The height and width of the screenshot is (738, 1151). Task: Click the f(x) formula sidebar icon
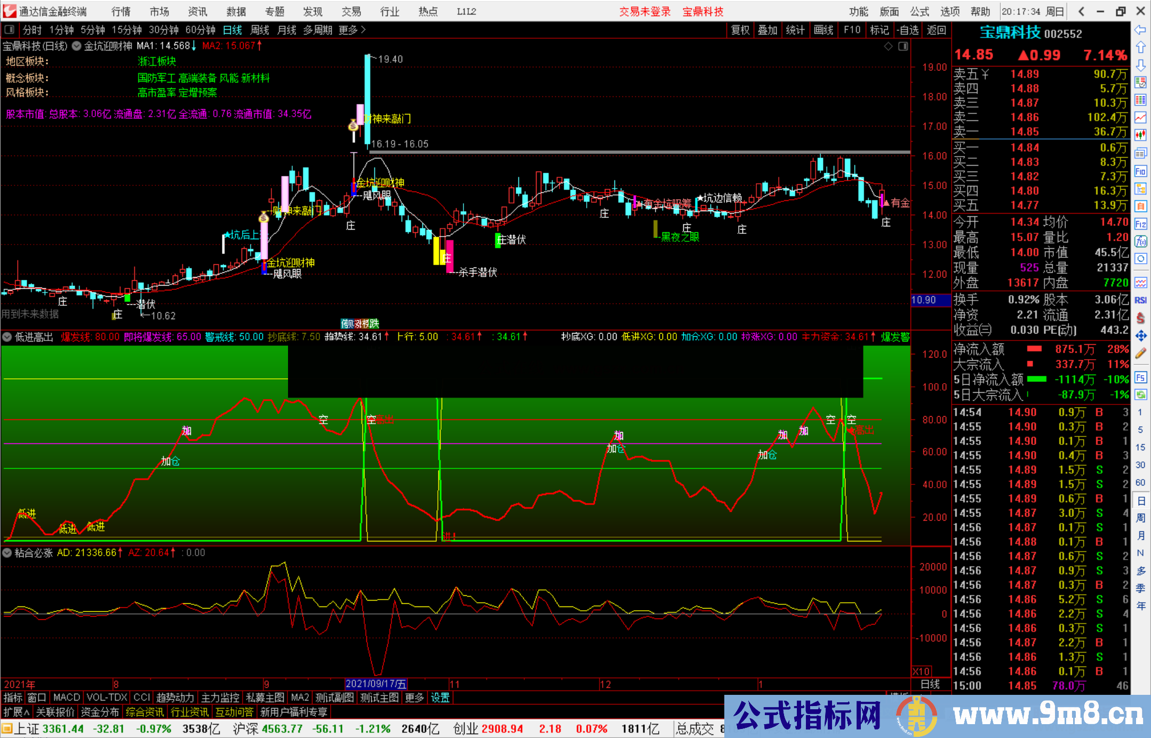tap(1140, 241)
